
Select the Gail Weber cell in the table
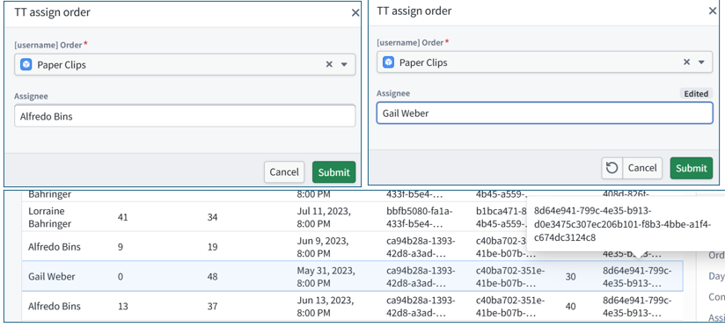pos(51,277)
